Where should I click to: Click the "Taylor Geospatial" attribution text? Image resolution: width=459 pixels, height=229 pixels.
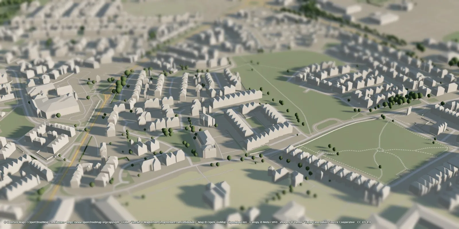coord(316,222)
